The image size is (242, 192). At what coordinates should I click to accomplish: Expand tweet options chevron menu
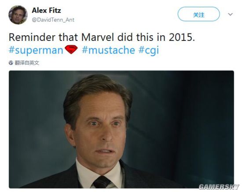[x=230, y=14]
